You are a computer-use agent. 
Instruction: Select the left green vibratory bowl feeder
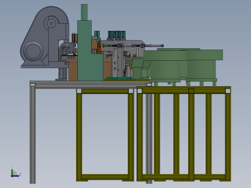tap(165, 66)
